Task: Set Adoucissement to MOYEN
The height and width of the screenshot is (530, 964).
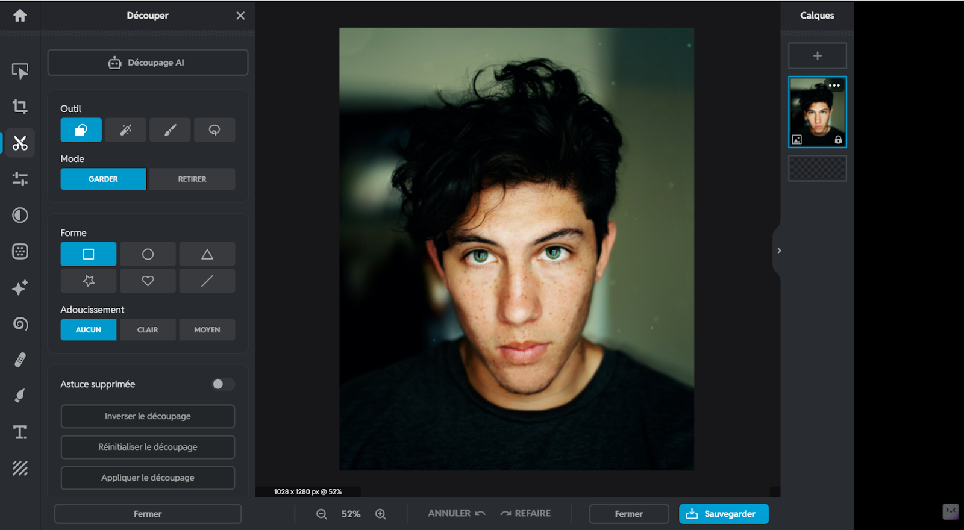Action: point(207,330)
